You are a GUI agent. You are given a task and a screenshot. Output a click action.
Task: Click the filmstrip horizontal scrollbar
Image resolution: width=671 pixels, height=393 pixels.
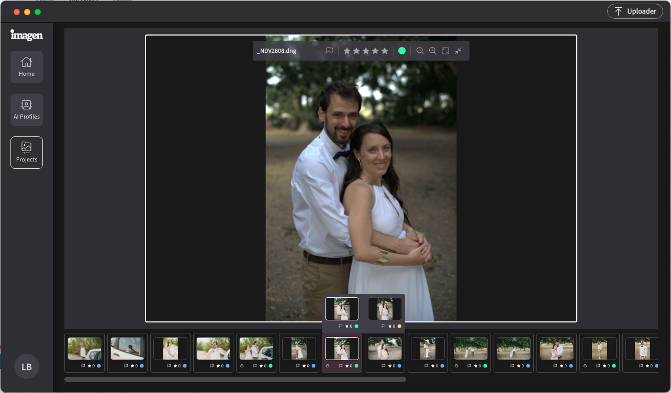coord(235,379)
